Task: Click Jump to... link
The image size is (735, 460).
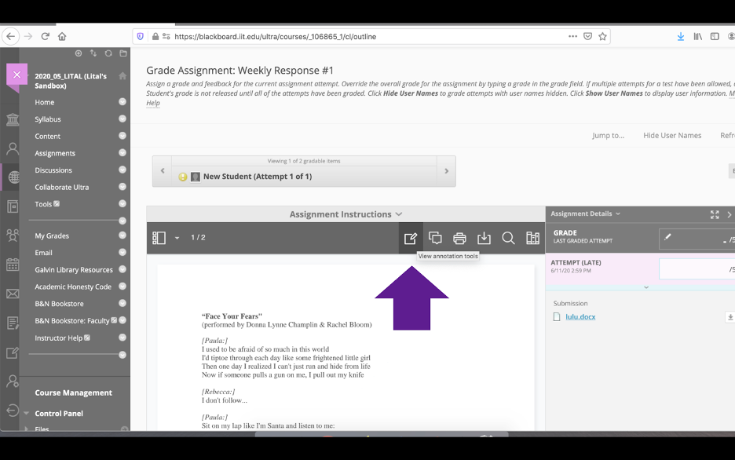Action: coord(608,135)
